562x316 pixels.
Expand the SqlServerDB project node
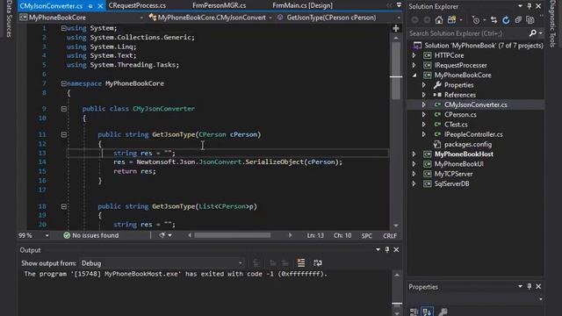414,183
